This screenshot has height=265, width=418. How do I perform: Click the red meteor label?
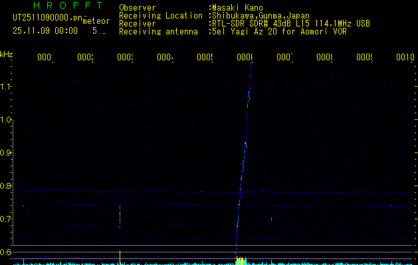pos(96,21)
